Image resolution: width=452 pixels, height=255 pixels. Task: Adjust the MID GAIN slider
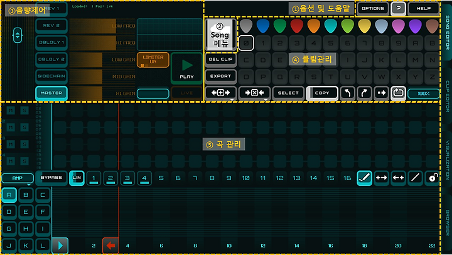[102, 77]
